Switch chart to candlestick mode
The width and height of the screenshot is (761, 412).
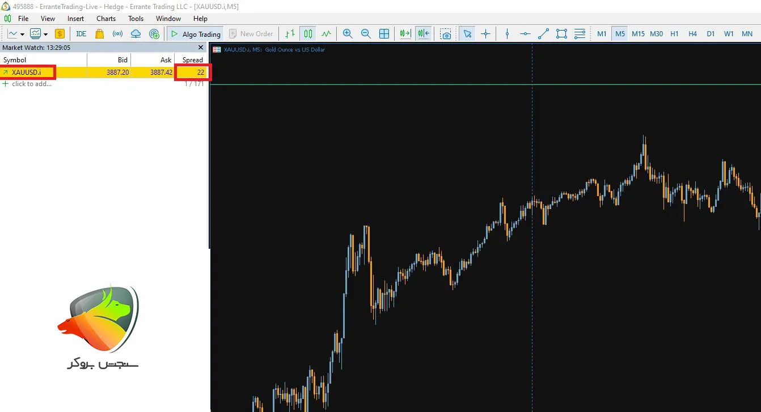308,34
